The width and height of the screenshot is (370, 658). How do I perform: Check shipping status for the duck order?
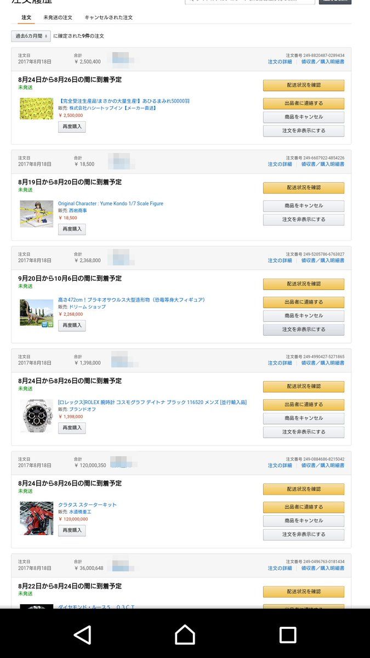click(304, 85)
